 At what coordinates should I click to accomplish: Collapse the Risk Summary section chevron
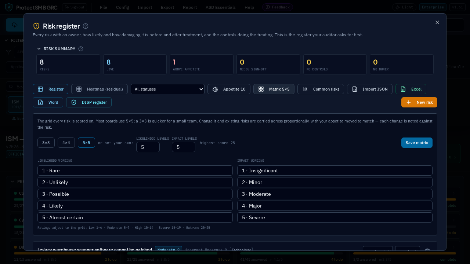pyautogui.click(x=39, y=49)
